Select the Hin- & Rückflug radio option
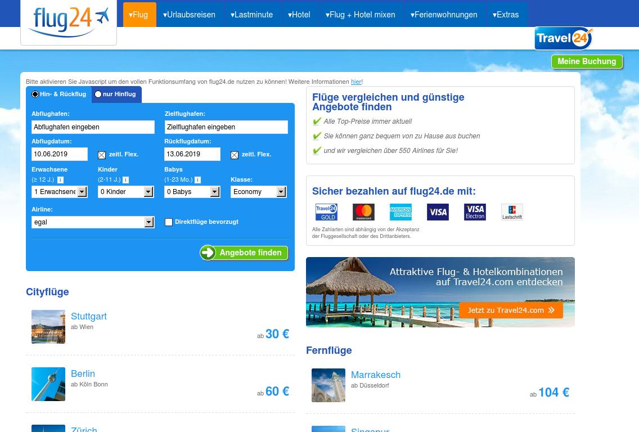Screen dimensions: 639x432 [x=35, y=94]
